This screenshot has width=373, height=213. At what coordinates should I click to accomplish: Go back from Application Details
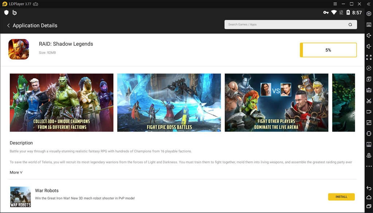tap(8, 25)
